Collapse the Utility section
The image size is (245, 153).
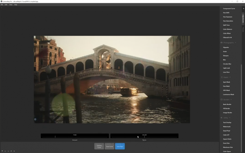230,118
